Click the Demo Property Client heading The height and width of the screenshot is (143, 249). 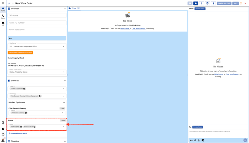(x=16, y=58)
